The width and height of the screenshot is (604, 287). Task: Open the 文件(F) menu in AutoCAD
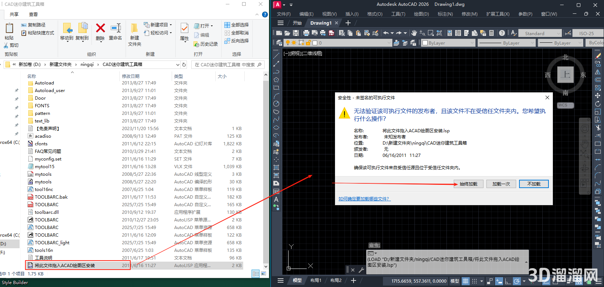pyautogui.click(x=283, y=14)
